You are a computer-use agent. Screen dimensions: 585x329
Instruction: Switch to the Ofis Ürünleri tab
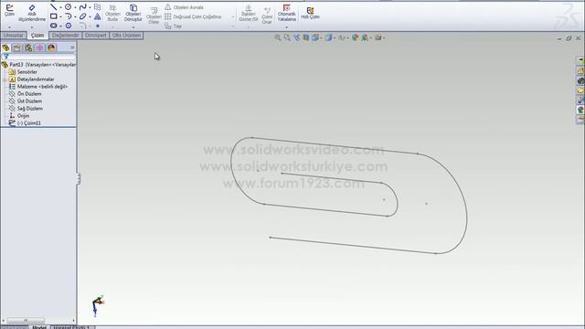coord(126,36)
